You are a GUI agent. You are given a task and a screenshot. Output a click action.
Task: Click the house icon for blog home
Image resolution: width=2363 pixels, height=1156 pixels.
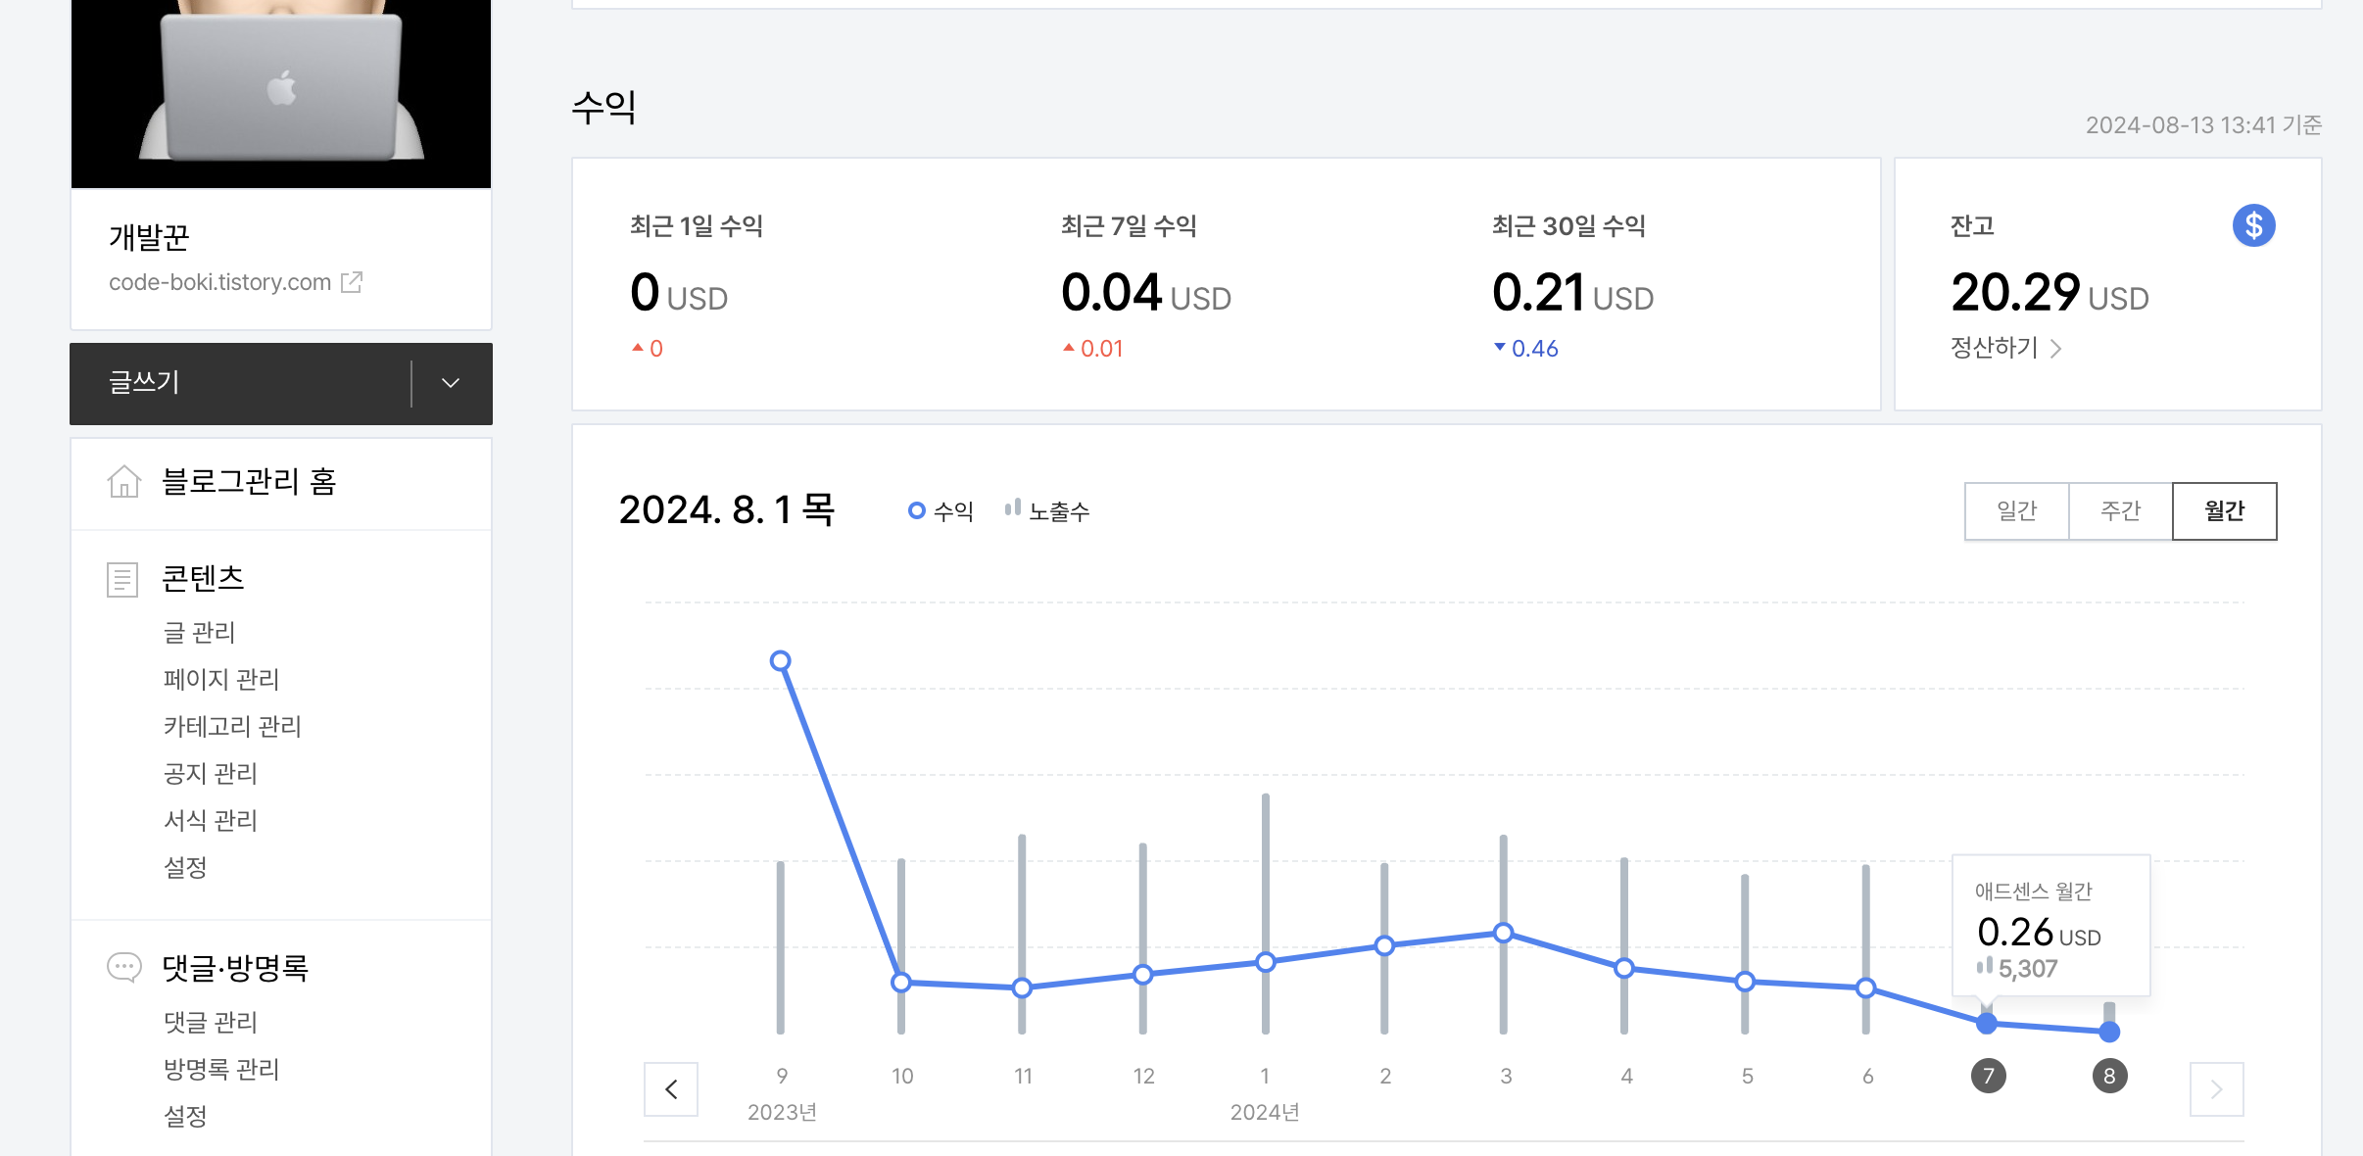click(x=123, y=481)
